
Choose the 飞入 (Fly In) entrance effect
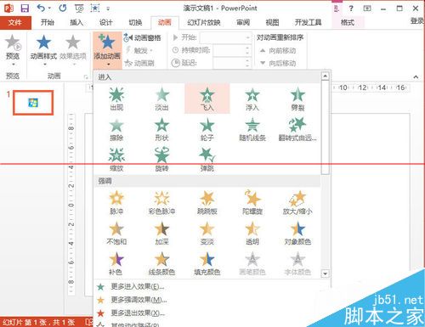[207, 99]
